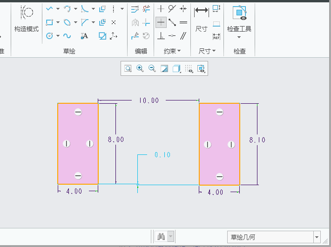Expand the Circle tool dropdown arrow
Image resolution: width=331 pixels, height=247 pixels.
[x=58, y=36]
